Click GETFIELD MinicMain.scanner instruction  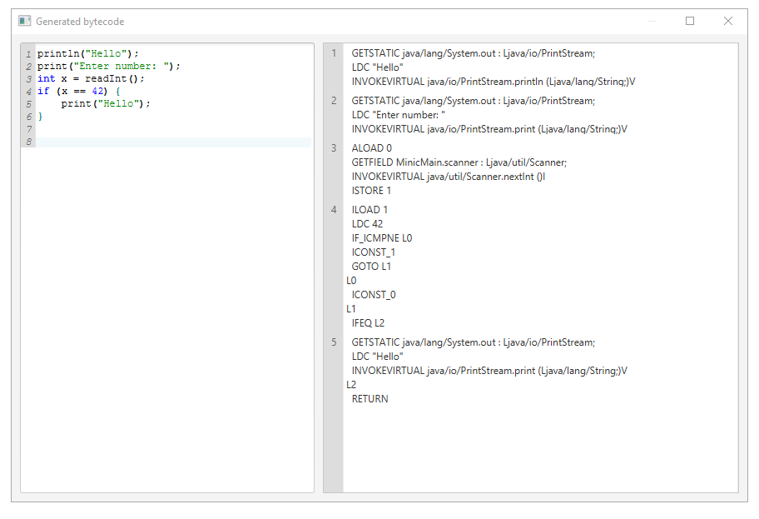tap(459, 162)
